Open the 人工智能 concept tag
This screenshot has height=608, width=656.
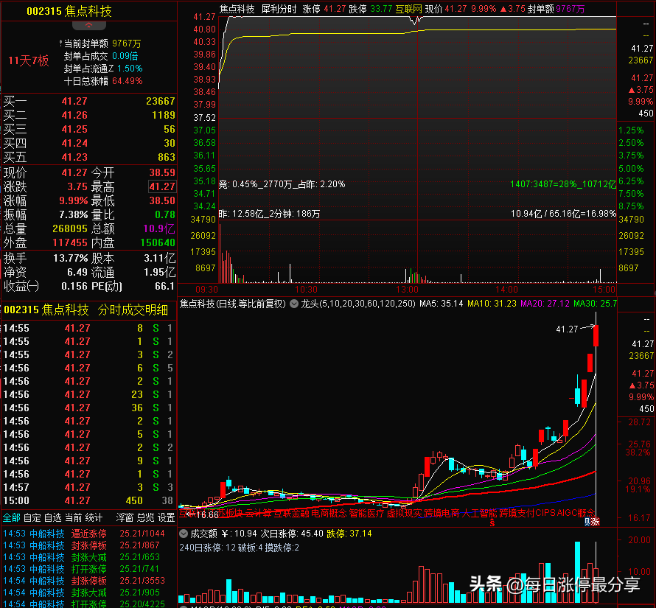tap(479, 513)
